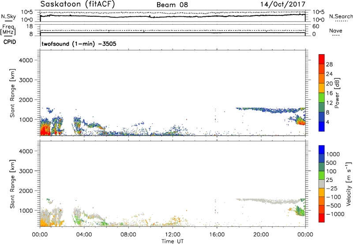Click the 16 label on Power colorbar
The width and height of the screenshot is (353, 244).
coord(329,93)
